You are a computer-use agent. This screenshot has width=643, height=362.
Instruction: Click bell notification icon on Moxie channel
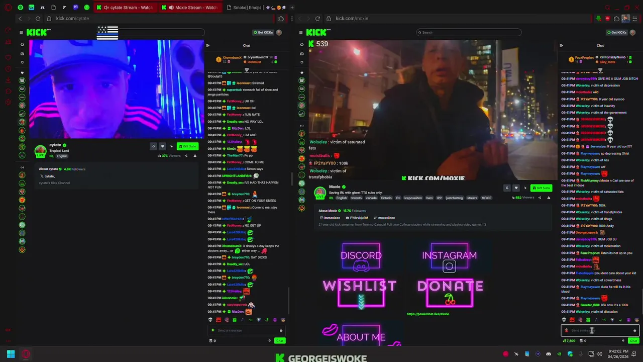(507, 188)
